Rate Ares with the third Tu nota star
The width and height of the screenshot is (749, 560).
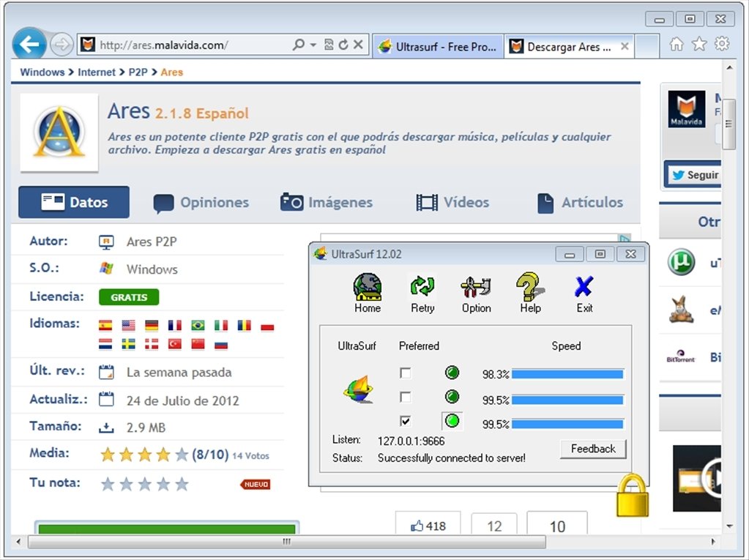pos(145,485)
